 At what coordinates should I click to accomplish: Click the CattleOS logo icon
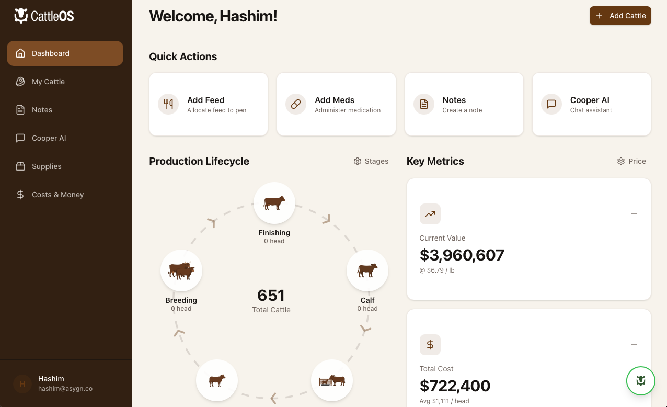tap(21, 16)
